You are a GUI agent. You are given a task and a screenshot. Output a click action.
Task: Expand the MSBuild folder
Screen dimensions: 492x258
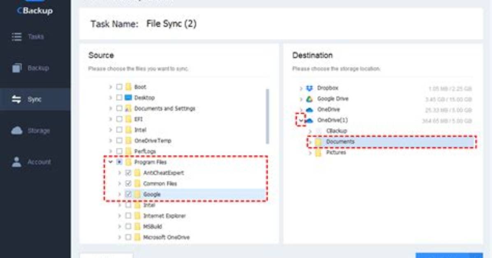click(120, 226)
